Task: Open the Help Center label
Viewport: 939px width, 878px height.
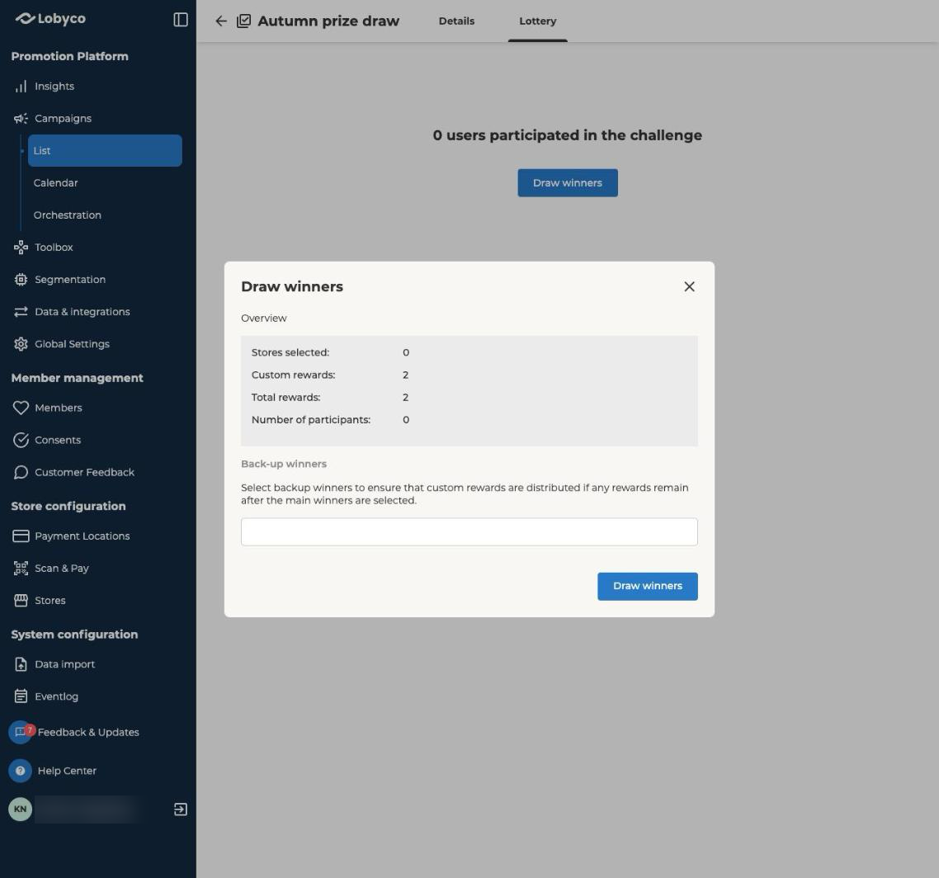Action: click(x=67, y=771)
